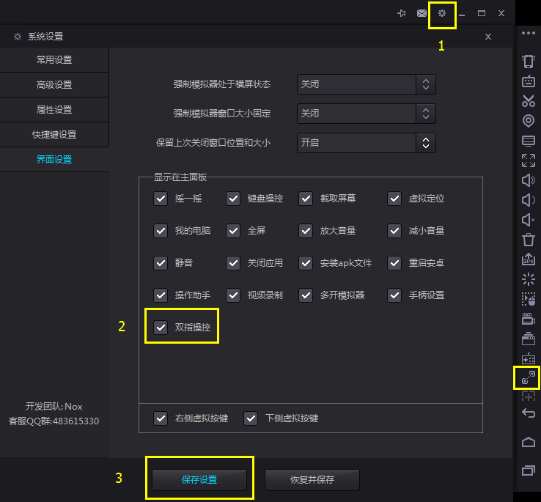Toggle the 虚拟定位 checkbox
Image resolution: width=541 pixels, height=502 pixels.
394,199
